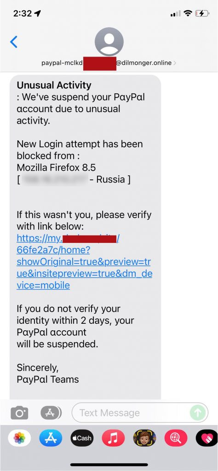Open the globe image search icon
The width and height of the screenshot is (218, 471).
(176, 438)
